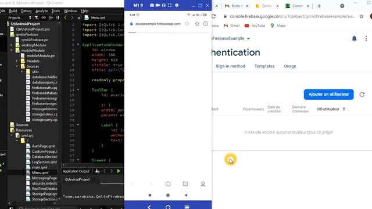Collapse the mobileModule folder
372x209 pixels.
click(12, 51)
